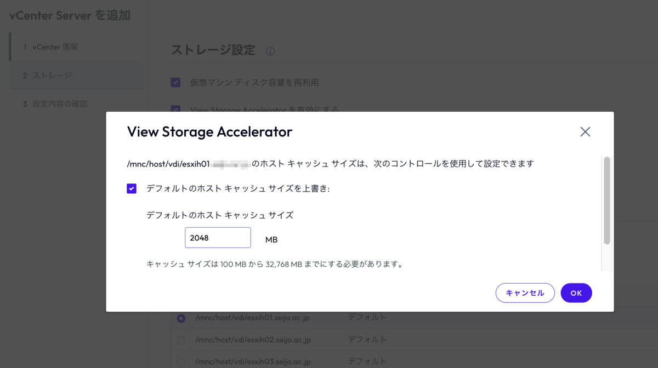
Task: Toggle View Storage Accelerator を有効にする checkbox
Action: 175,110
